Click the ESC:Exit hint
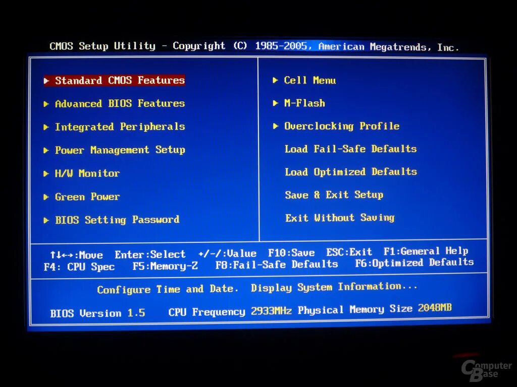Viewport: 517px width, 387px height. point(349,252)
